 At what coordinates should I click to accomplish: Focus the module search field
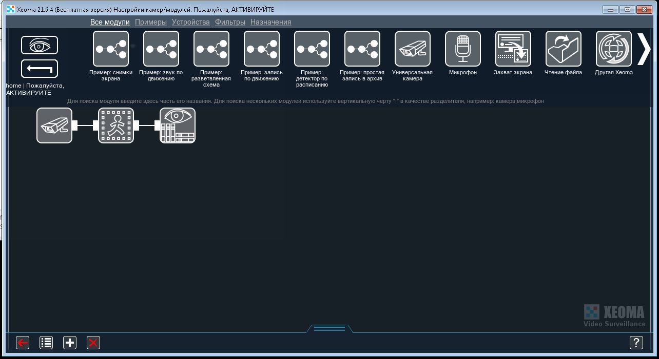pyautogui.click(x=305, y=101)
